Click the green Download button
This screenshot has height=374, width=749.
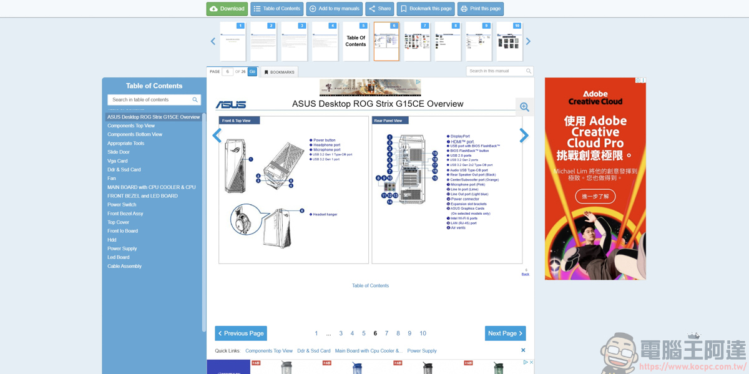point(227,9)
